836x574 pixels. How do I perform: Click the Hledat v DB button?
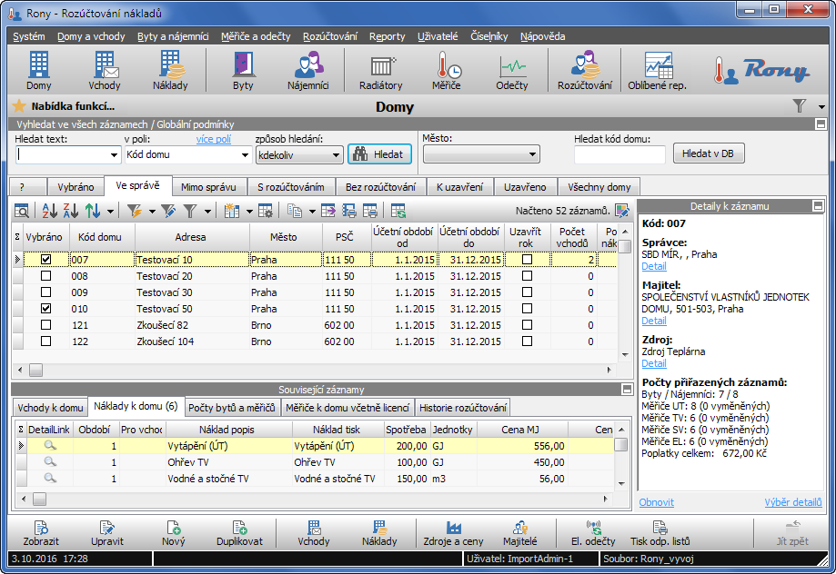[708, 153]
